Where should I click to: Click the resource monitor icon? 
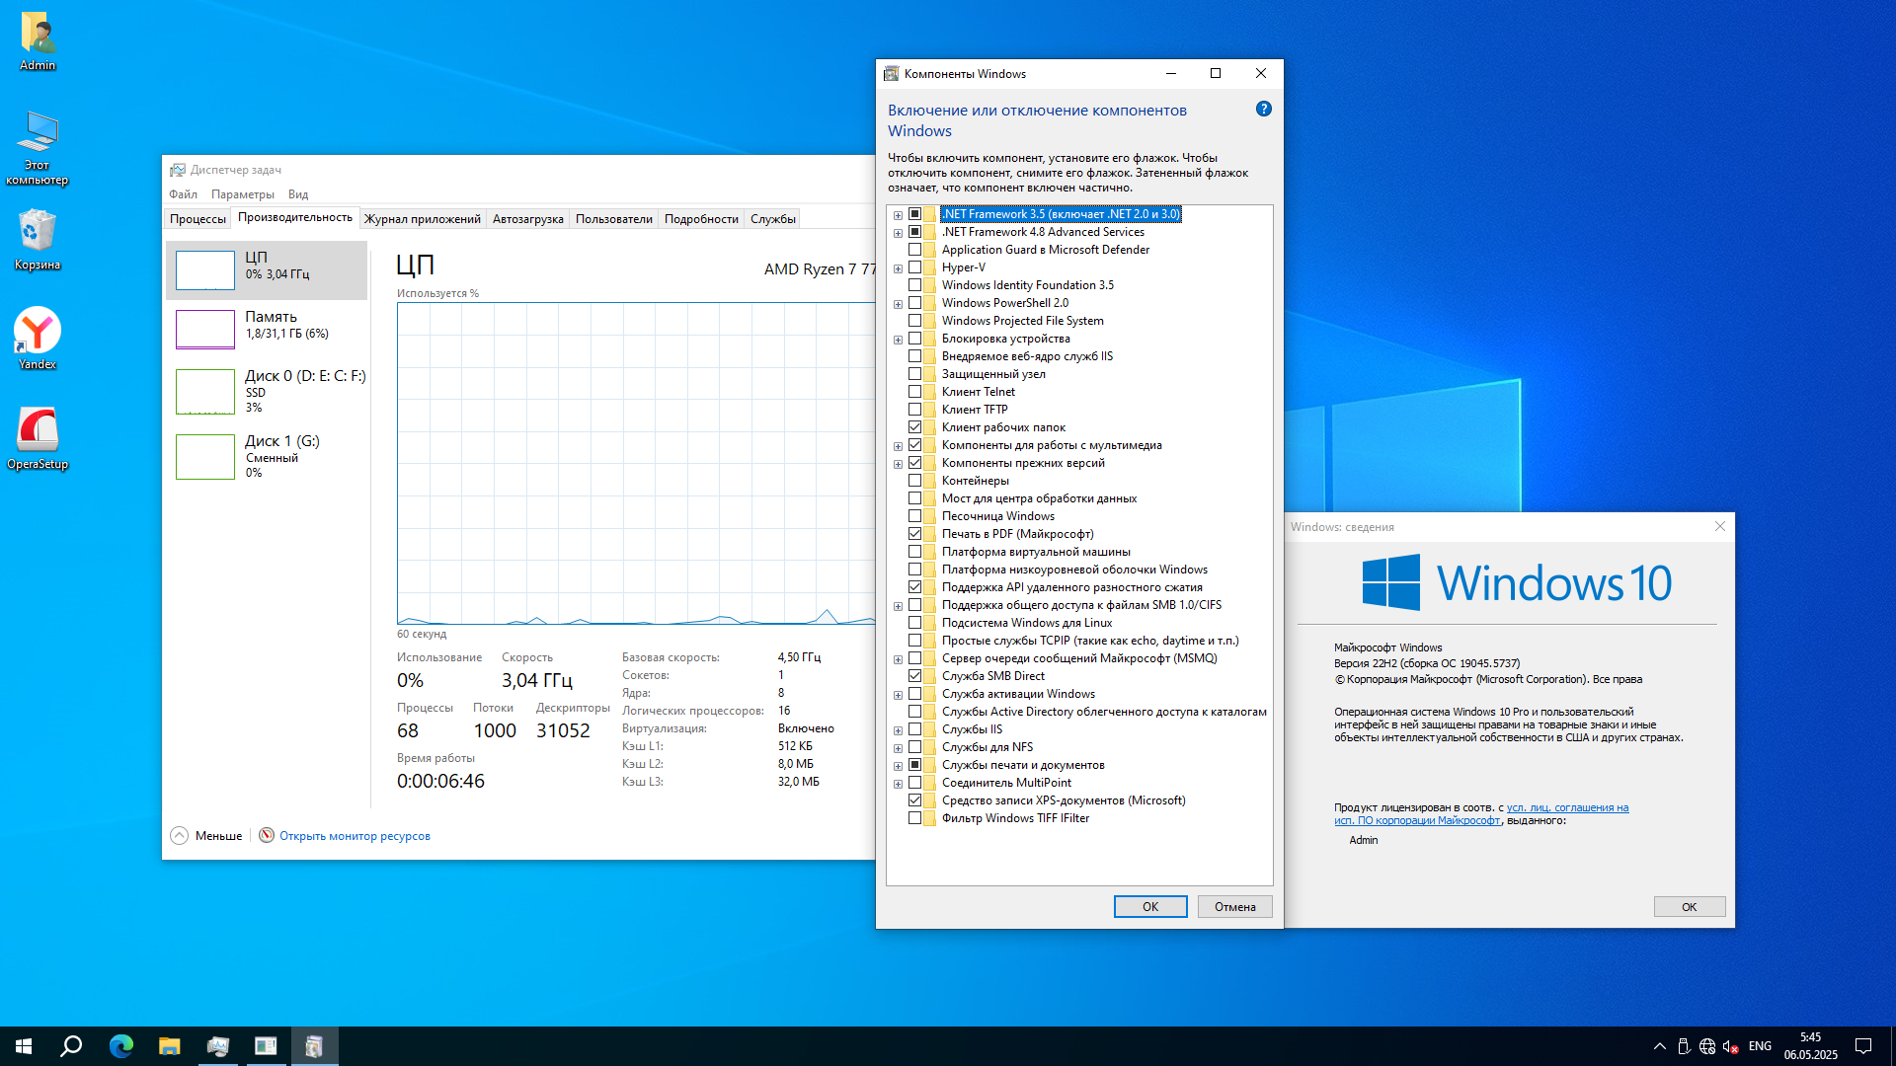(266, 835)
